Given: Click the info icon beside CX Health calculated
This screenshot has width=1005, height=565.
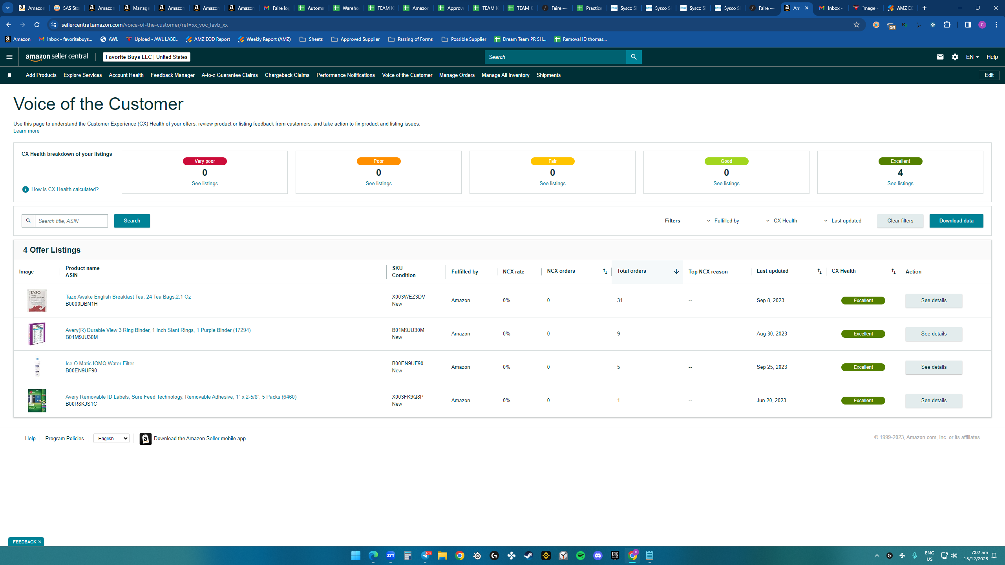Looking at the screenshot, I should [x=26, y=190].
